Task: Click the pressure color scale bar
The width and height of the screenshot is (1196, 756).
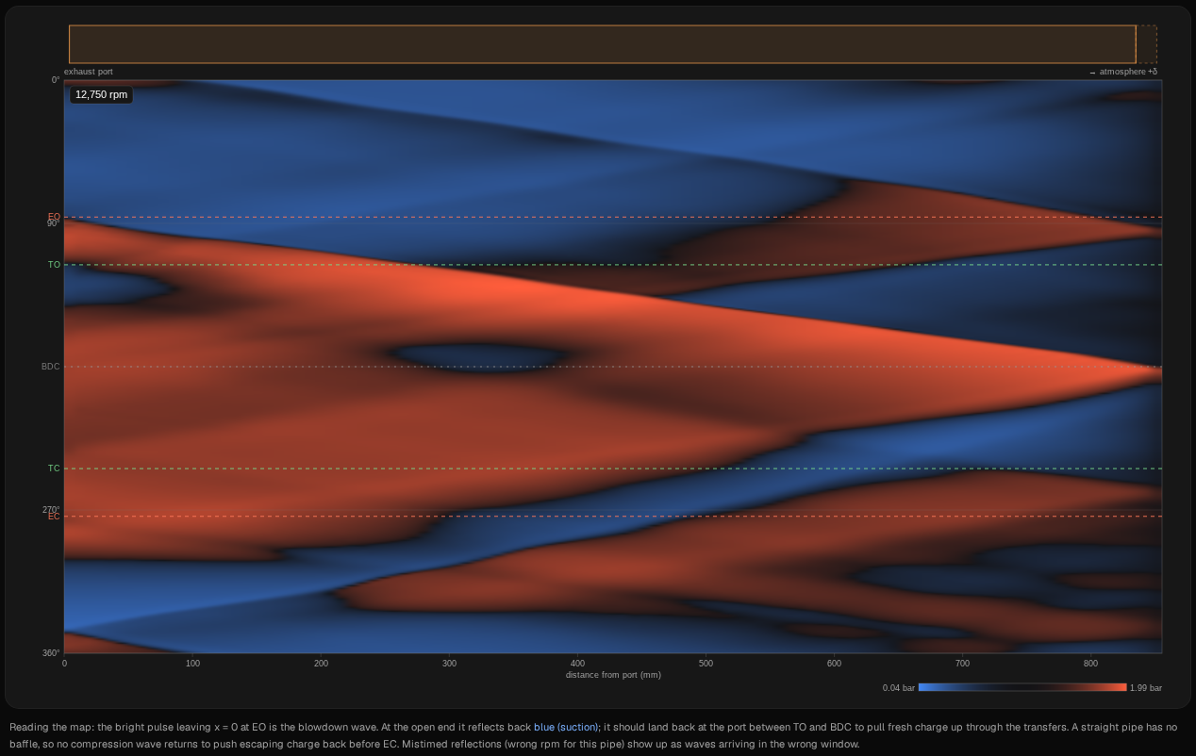Action: 1022,688
